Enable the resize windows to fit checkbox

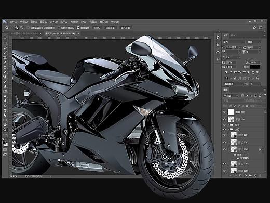(28, 28)
